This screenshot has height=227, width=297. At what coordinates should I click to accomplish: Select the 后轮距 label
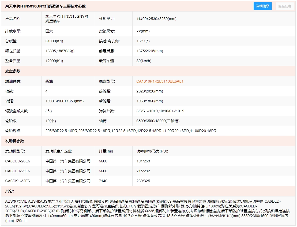click(105, 101)
